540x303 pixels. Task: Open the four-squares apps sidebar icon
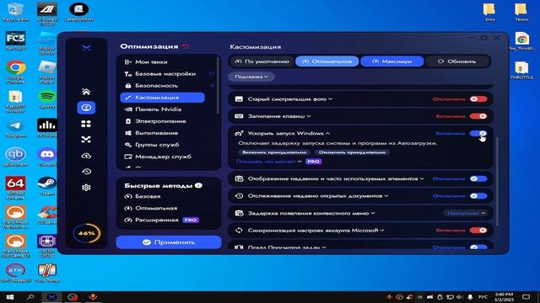86,124
